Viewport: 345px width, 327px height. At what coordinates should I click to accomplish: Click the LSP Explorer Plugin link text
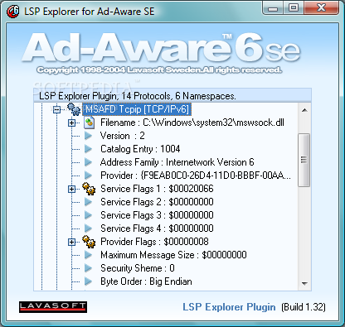229,307
